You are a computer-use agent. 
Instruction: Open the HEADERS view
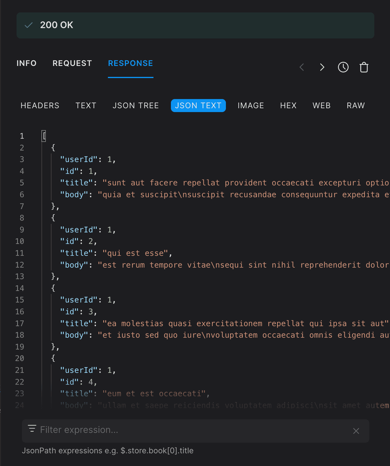tap(40, 106)
